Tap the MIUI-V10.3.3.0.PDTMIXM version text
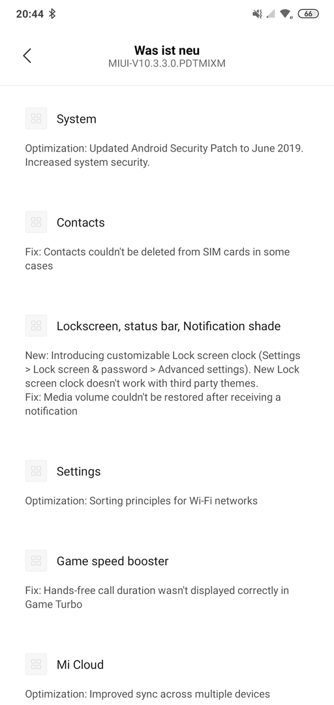Screen dimensions: 334x705 tap(167, 63)
